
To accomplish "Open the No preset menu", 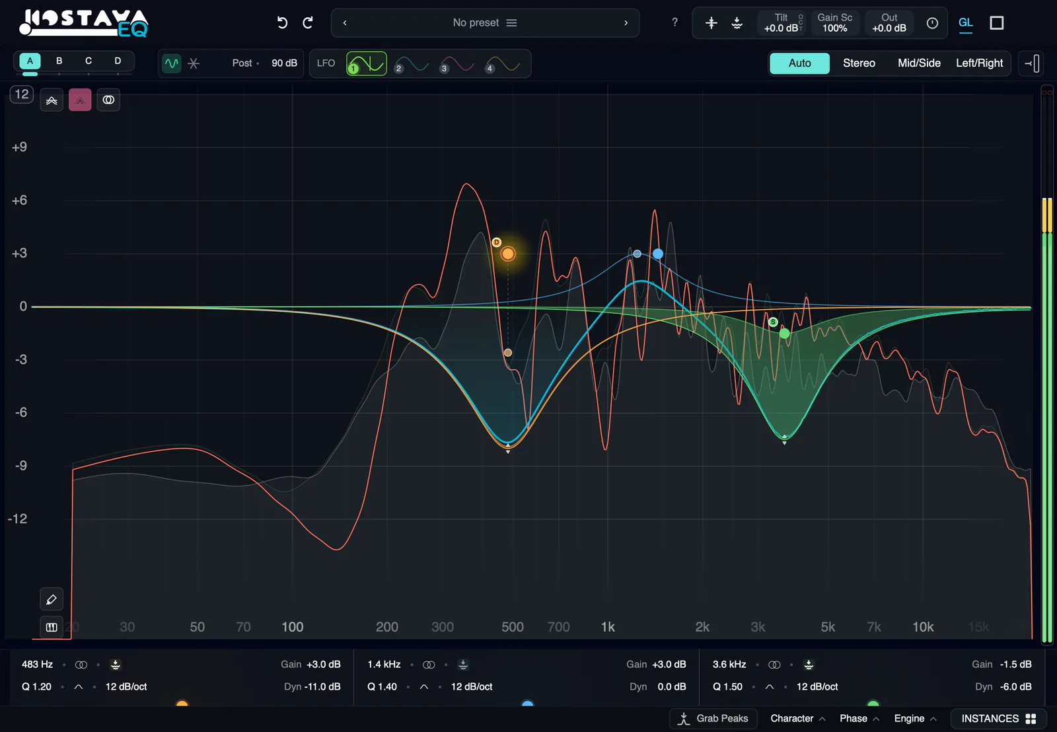I will (484, 23).
